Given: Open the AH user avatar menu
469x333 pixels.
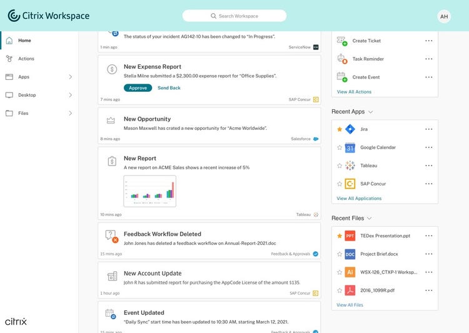Looking at the screenshot, I should (444, 16).
